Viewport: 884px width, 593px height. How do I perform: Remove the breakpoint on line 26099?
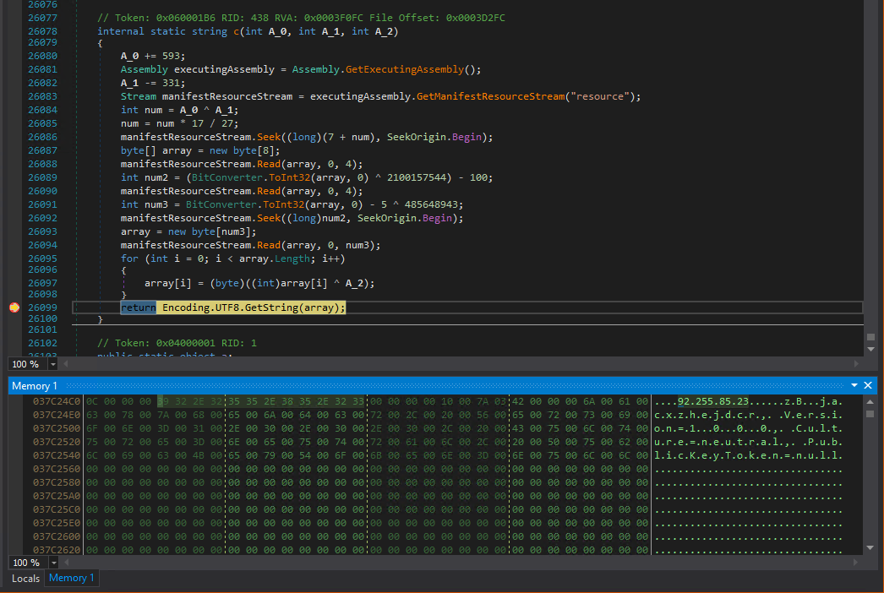coord(14,307)
